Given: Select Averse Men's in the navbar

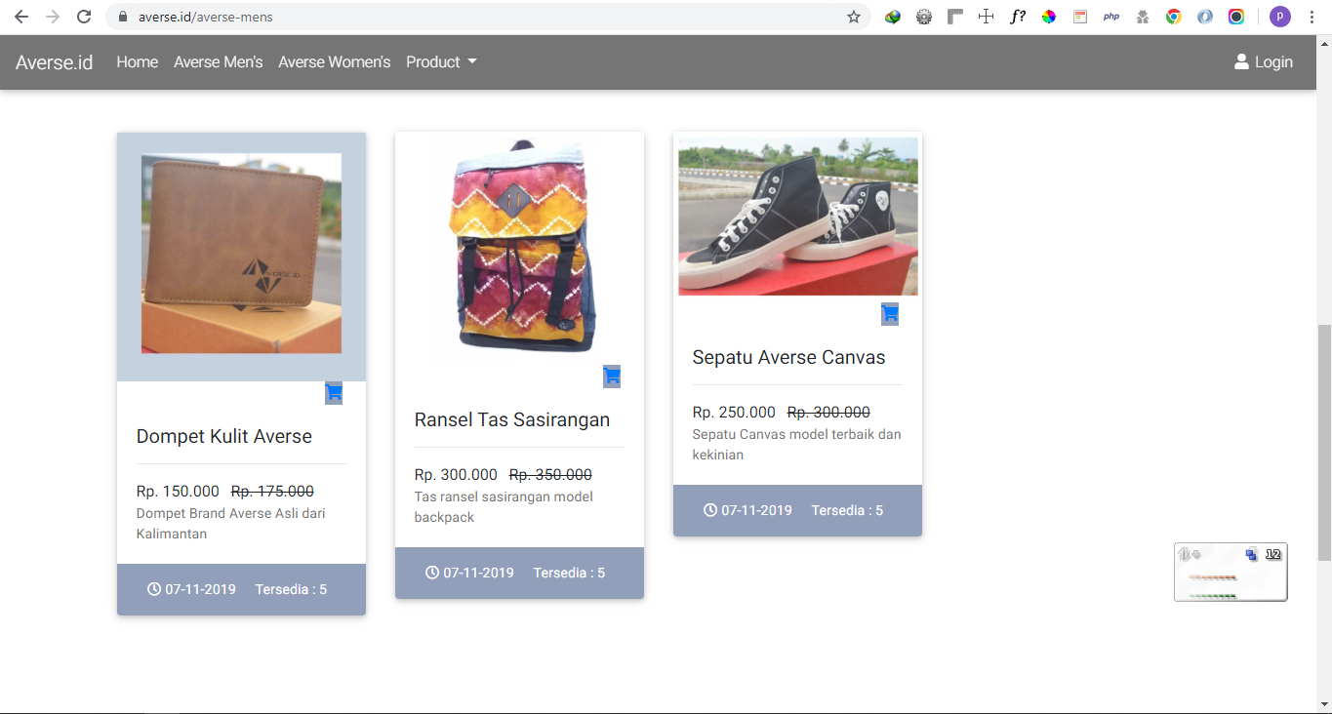Looking at the screenshot, I should (x=218, y=62).
